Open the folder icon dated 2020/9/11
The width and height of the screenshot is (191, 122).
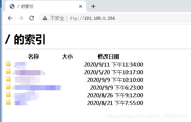coord(8,64)
